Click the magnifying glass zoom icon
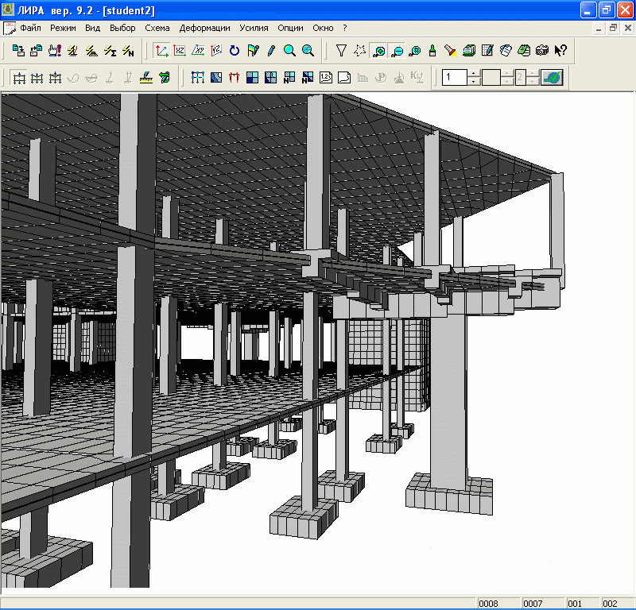This screenshot has height=610, width=636. (x=289, y=51)
